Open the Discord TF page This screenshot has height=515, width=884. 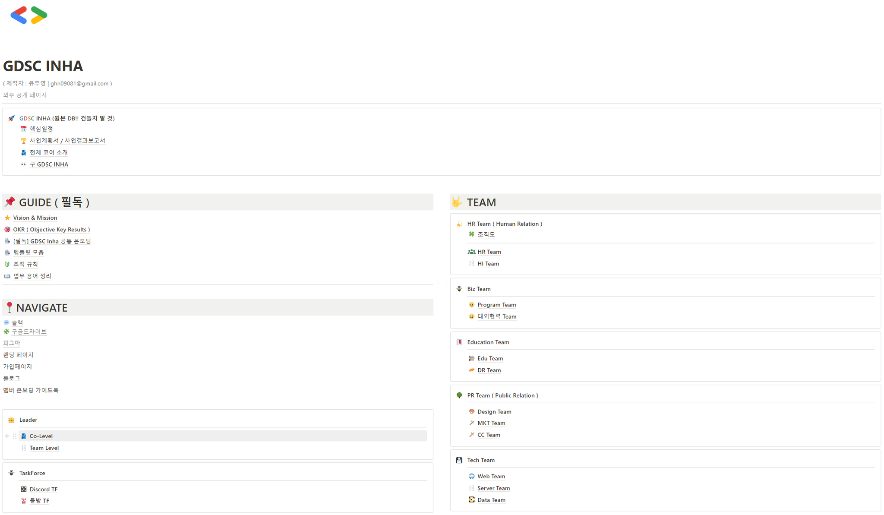44,490
